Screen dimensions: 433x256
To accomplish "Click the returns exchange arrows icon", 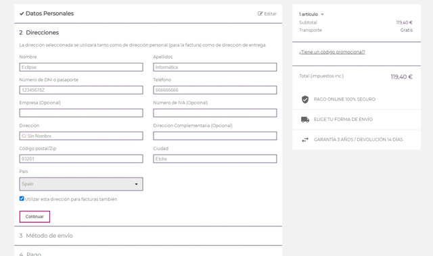I will (305, 140).
